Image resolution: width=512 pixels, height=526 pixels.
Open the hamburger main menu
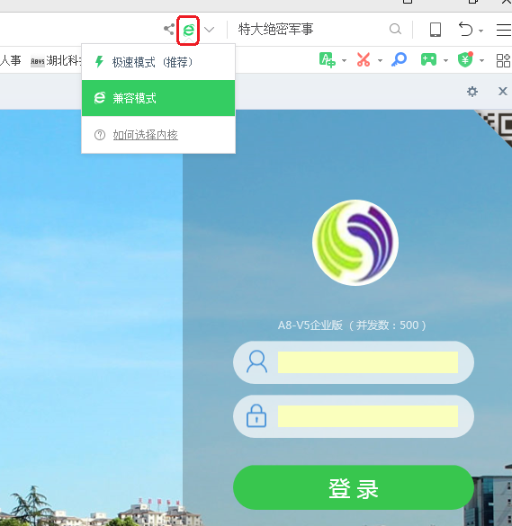(x=504, y=30)
